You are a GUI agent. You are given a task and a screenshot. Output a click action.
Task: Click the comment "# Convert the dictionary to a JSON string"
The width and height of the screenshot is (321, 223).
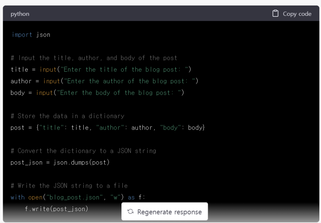83,151
